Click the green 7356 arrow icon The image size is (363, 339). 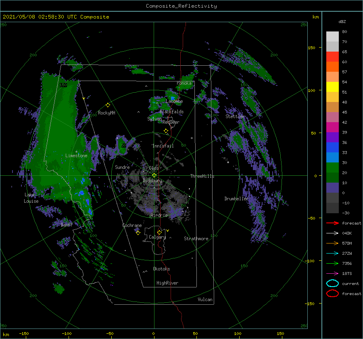coord(332,263)
